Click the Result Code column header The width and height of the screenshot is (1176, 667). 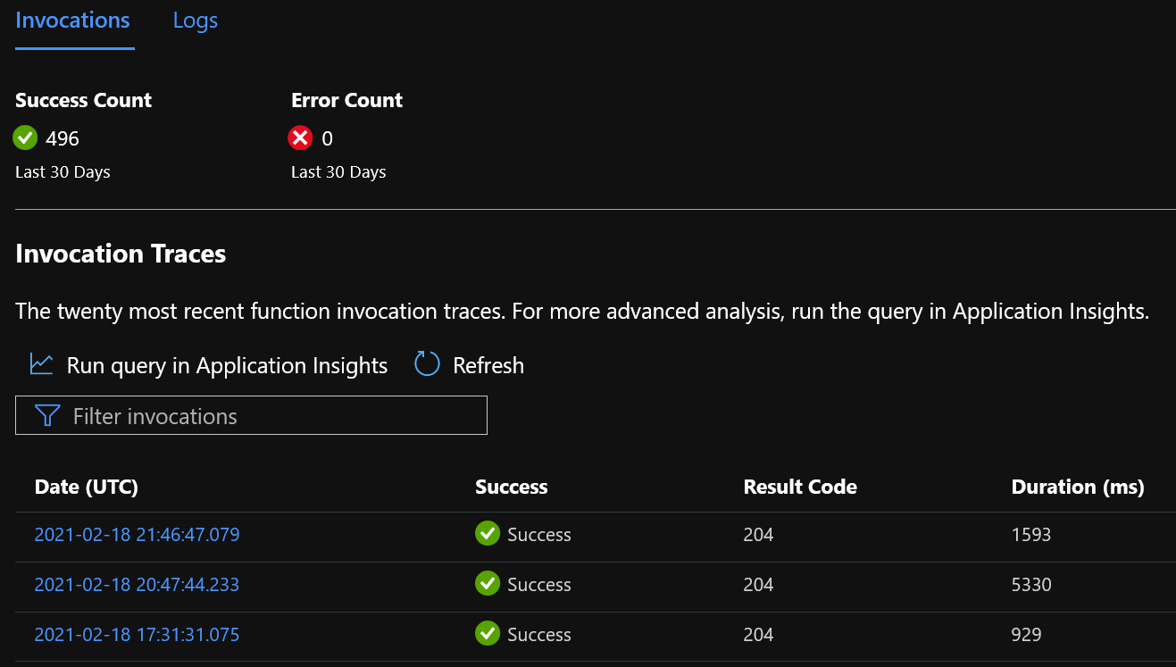pos(800,487)
